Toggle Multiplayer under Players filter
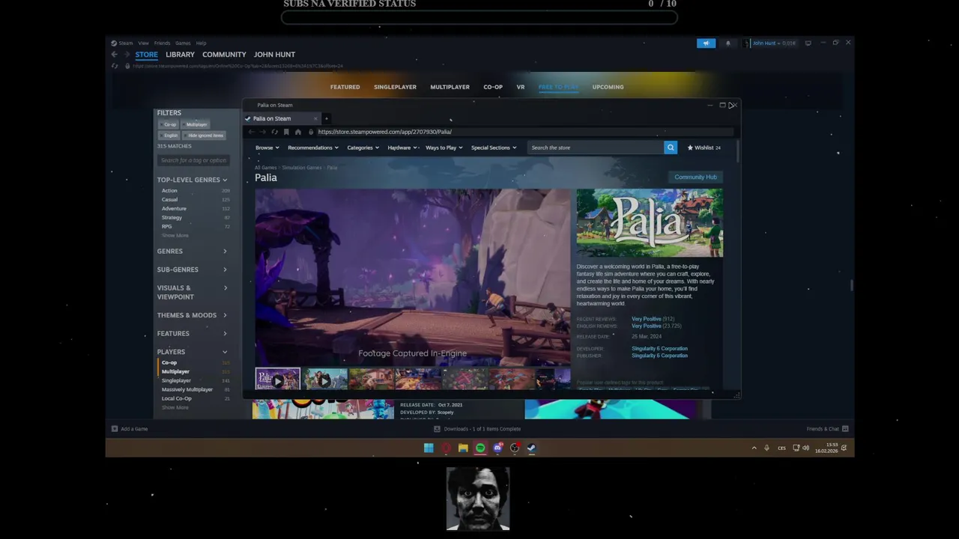Image resolution: width=959 pixels, height=539 pixels. click(175, 371)
